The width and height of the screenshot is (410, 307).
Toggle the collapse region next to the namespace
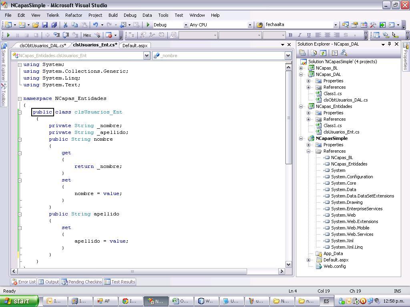[x=20, y=98]
